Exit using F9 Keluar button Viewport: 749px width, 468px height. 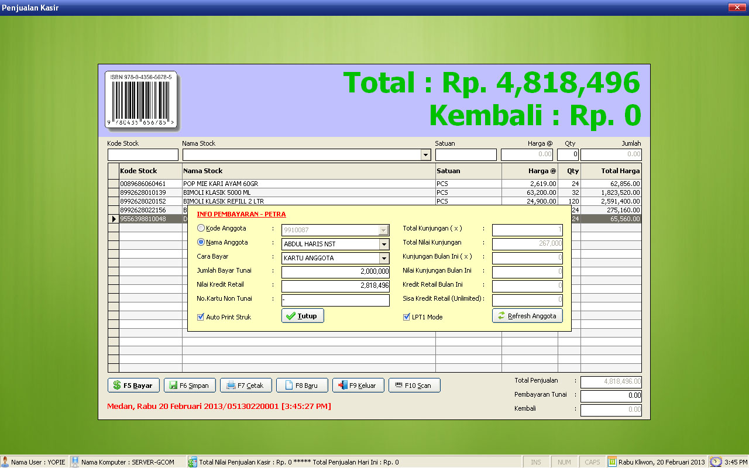coord(358,386)
